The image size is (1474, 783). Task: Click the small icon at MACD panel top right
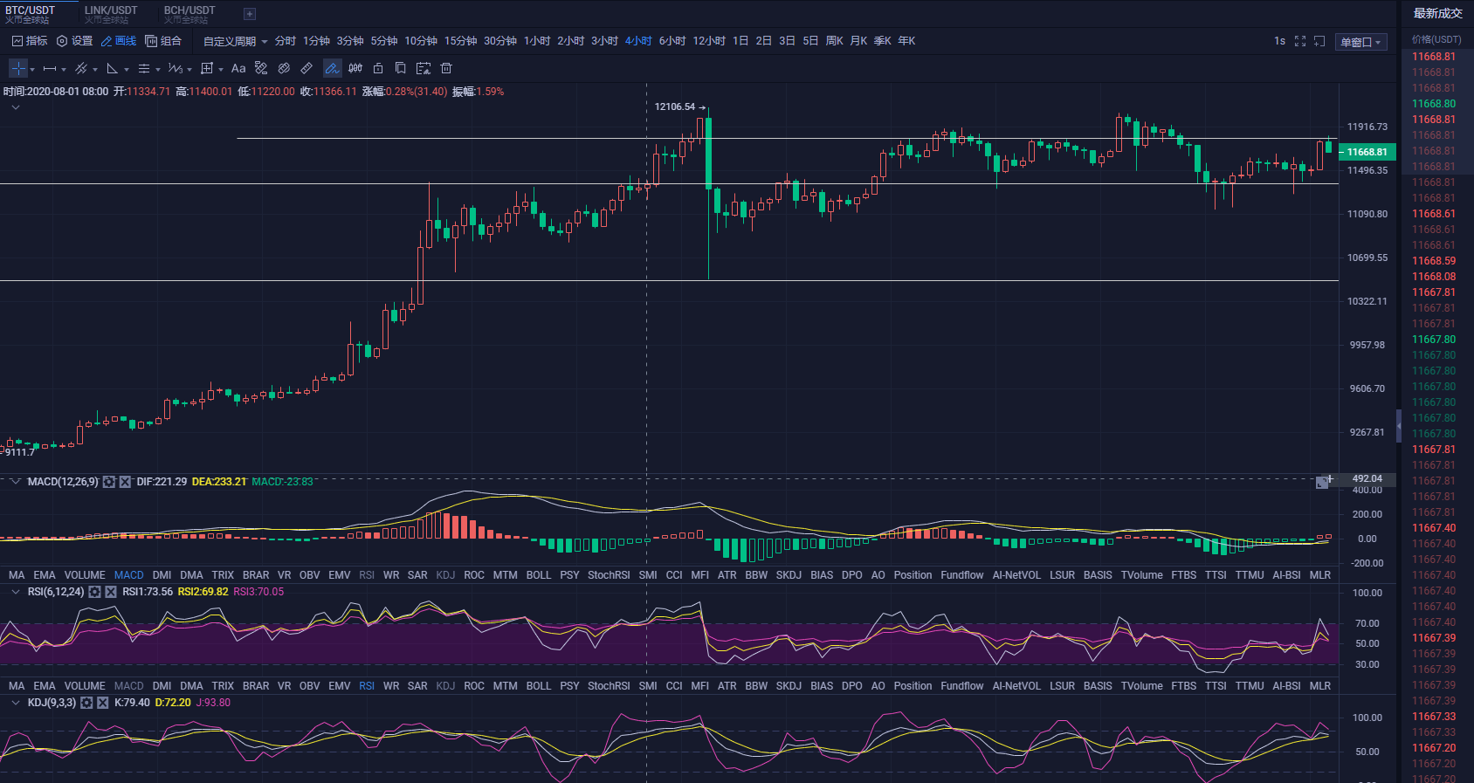pos(1323,482)
